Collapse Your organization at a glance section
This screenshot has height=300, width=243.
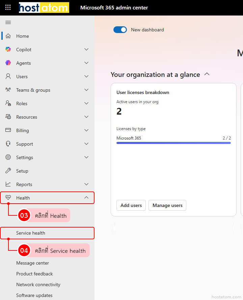point(207,74)
